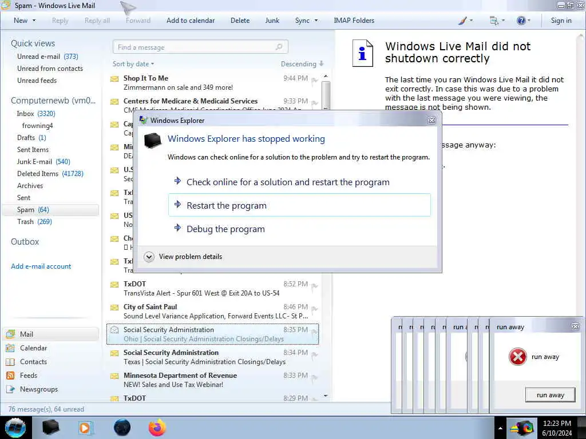Open the black box taskbar icon

[x=50, y=428]
